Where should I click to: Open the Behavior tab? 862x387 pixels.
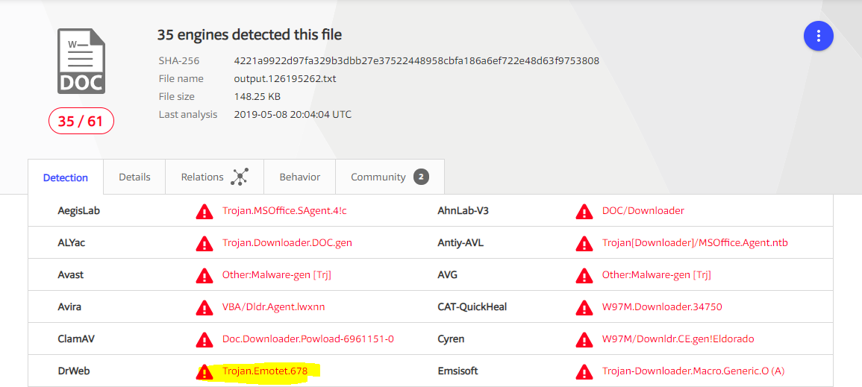pos(300,177)
